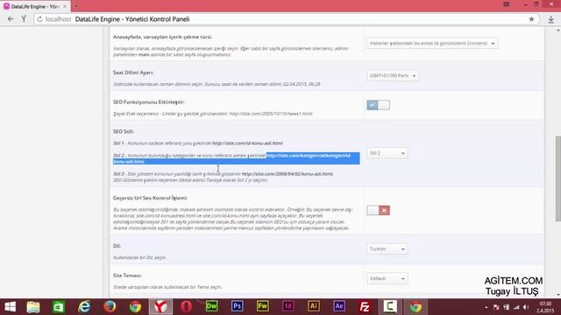The image size is (561, 315).
Task: Reload the page using the refresh icon
Action: pos(39,19)
